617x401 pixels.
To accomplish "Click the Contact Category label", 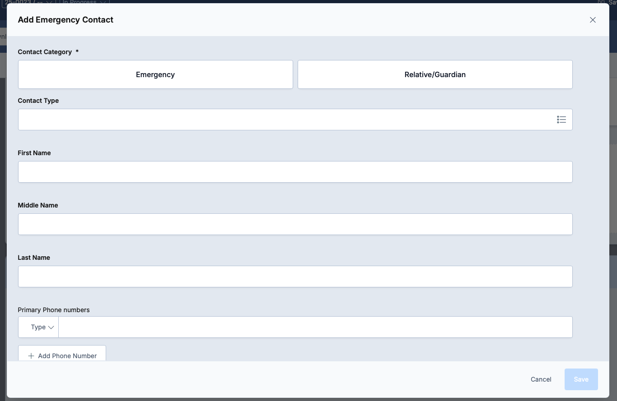I will [45, 52].
